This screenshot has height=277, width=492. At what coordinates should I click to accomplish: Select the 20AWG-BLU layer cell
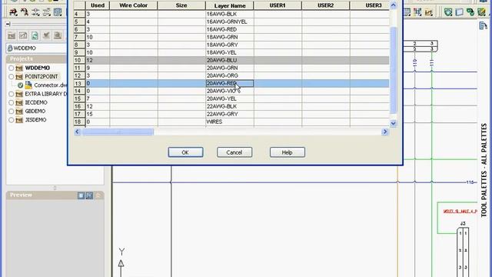(x=230, y=60)
